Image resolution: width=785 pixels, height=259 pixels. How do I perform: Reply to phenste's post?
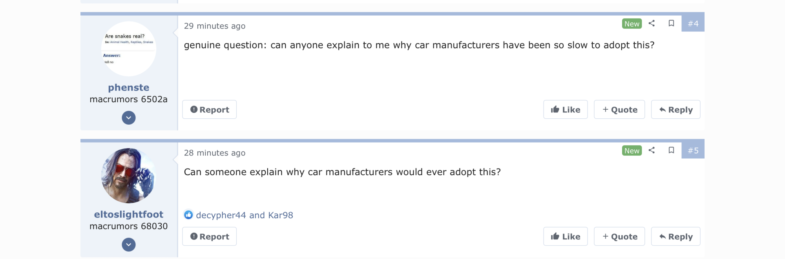pyautogui.click(x=675, y=110)
